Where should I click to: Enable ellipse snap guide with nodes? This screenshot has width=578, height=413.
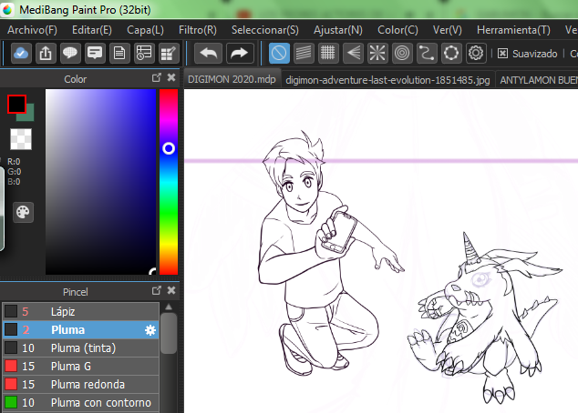(x=451, y=54)
